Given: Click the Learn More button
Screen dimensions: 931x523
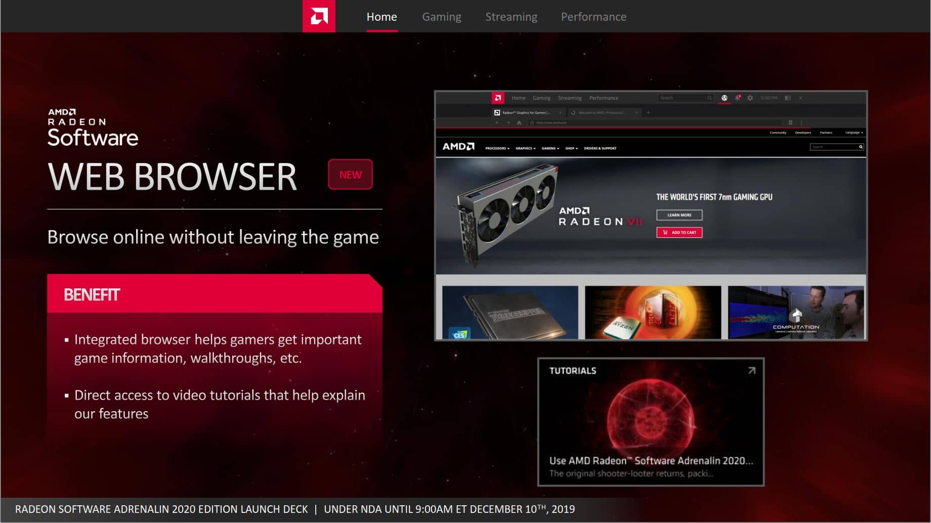Looking at the screenshot, I should coord(679,215).
